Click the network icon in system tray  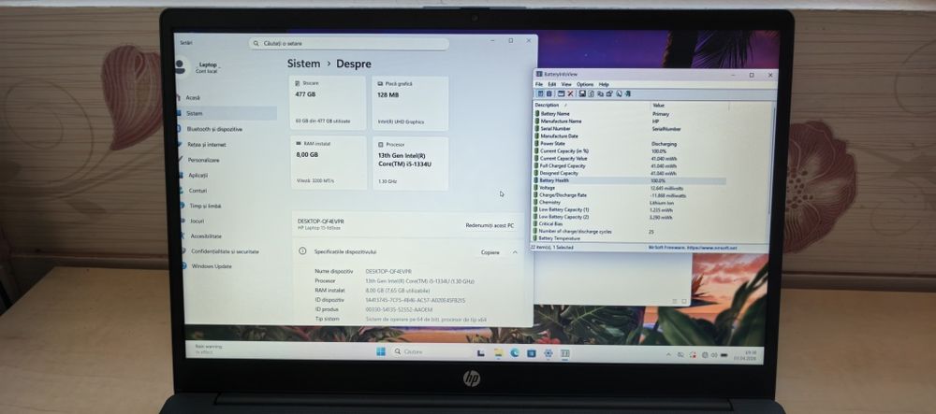pos(705,355)
